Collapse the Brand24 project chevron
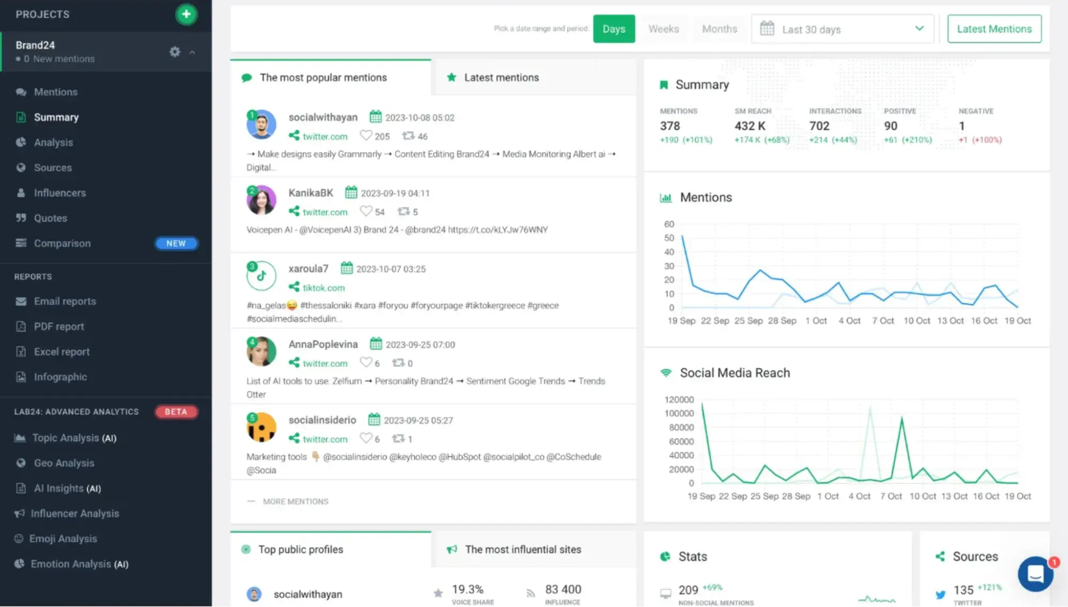The height and width of the screenshot is (607, 1068). pyautogui.click(x=192, y=52)
